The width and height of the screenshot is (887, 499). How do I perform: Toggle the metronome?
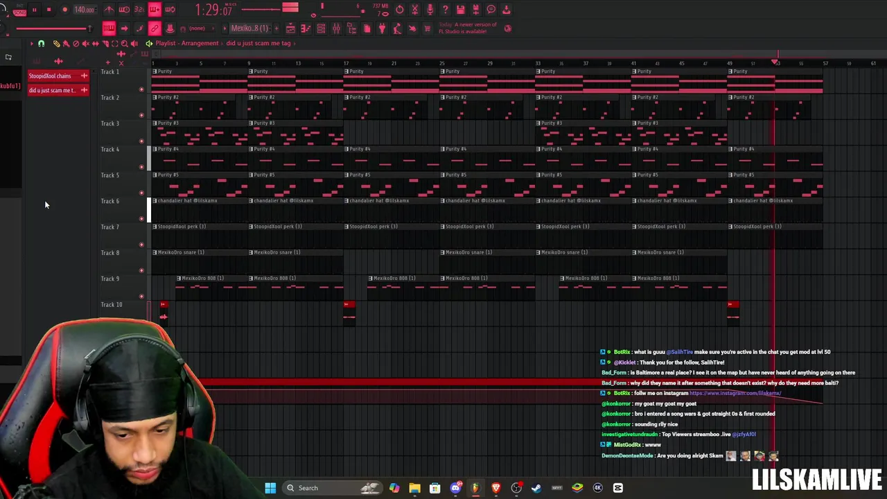109,10
